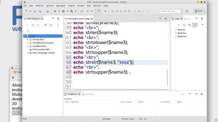
Task: Open the Window menu
Action: [x=97, y=6]
